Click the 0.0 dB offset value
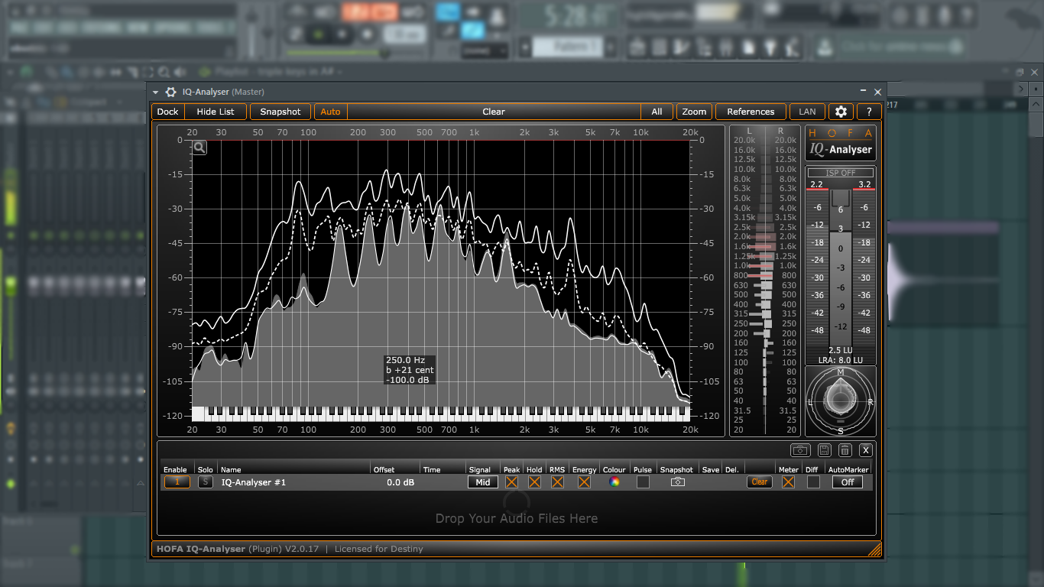The image size is (1044, 587). click(x=400, y=482)
